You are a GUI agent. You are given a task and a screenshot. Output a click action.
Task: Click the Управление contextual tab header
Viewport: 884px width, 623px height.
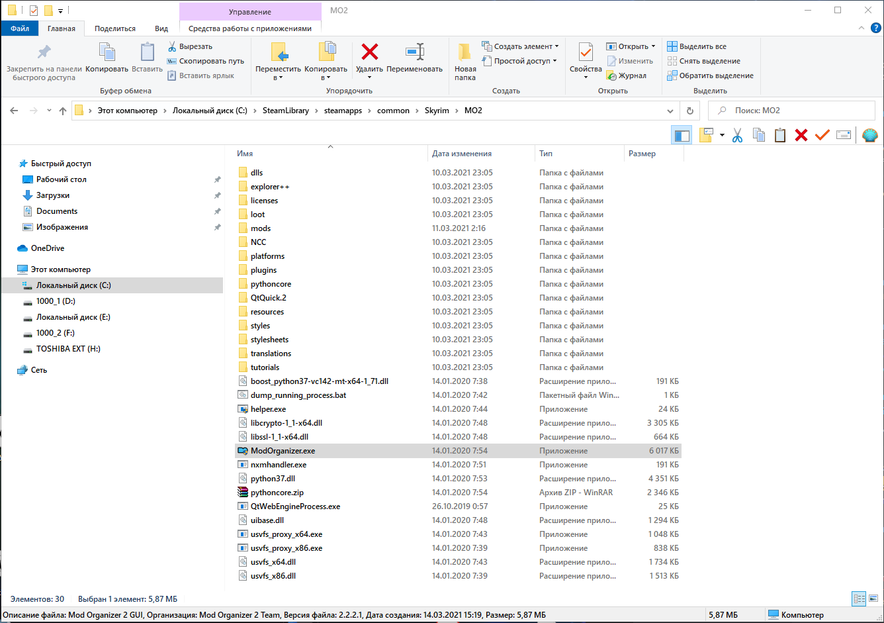(250, 11)
